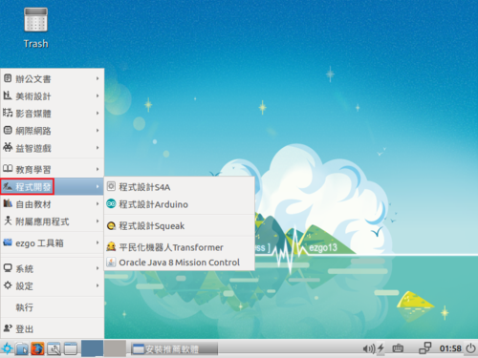
Task: Open the file manager icon in the taskbar
Action: (21, 348)
